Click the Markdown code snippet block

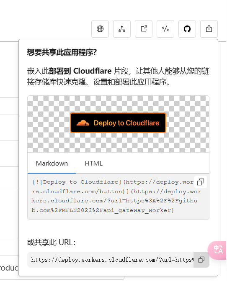point(118,197)
